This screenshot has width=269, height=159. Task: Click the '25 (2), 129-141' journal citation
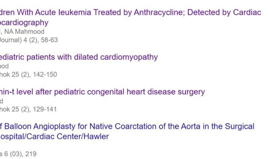tap(34, 109)
